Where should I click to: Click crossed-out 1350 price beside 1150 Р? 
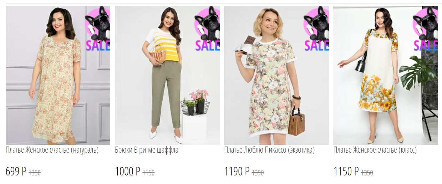coord(367,173)
